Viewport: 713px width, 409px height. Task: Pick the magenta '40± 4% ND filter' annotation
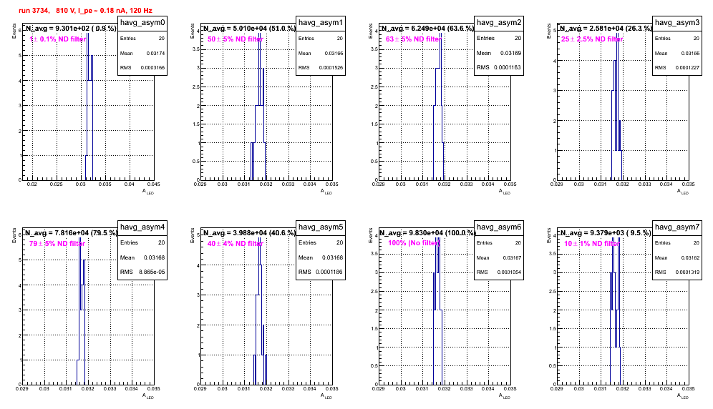click(236, 244)
